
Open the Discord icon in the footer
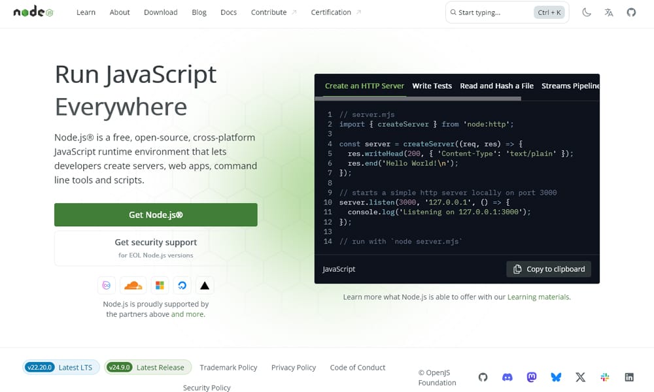(x=507, y=377)
